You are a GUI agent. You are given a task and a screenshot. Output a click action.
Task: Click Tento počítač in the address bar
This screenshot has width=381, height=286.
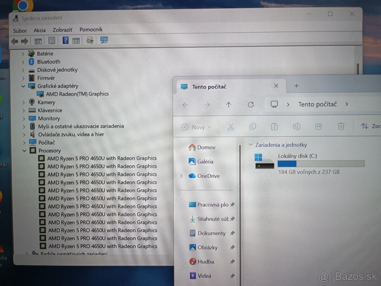[x=317, y=104]
